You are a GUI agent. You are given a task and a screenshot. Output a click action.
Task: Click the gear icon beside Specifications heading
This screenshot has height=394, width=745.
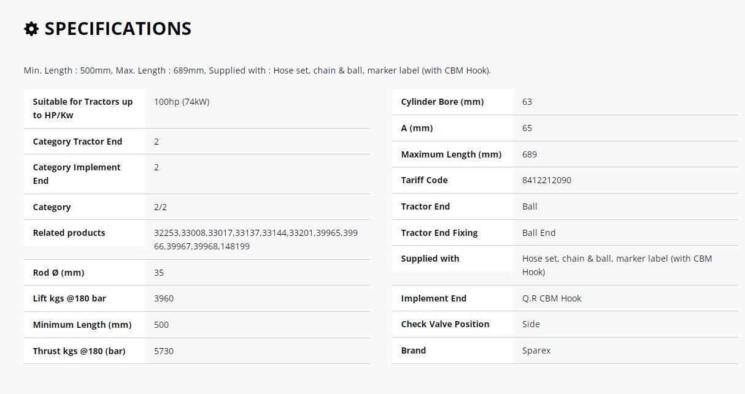pyautogui.click(x=31, y=29)
